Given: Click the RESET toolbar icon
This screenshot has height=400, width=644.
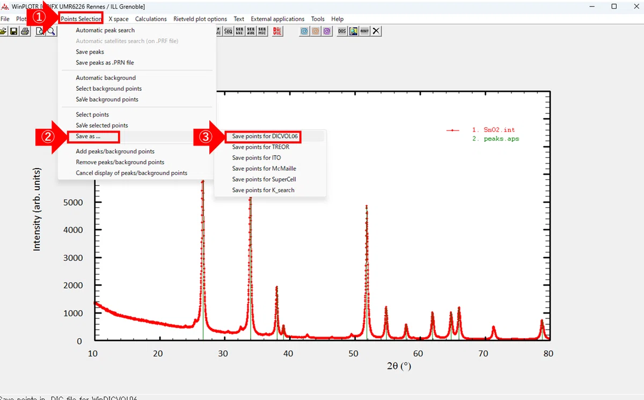Looking at the screenshot, I should 365,31.
